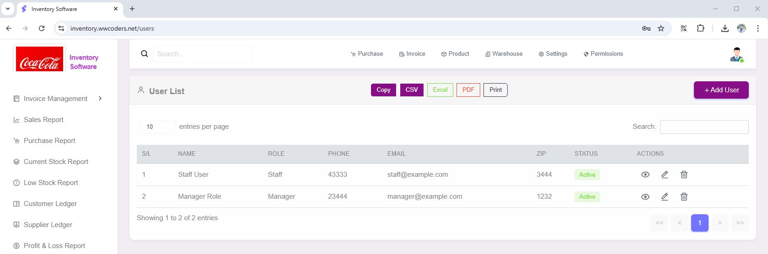Screen dimensions: 768x254
Task: Delete Manager Role using the trash icon
Action: tap(684, 197)
